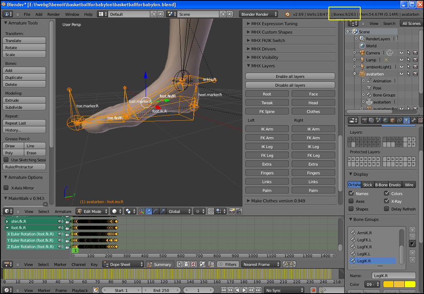The width and height of the screenshot is (424, 294).
Task: Click the Start: 1 frame slider
Action: (121, 290)
